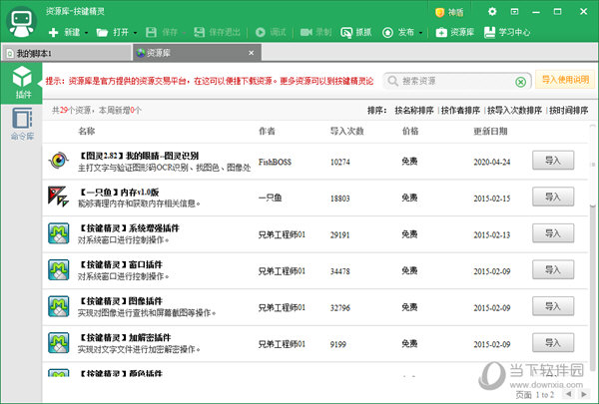Sort by 按时间排序
599x404 pixels.
(x=568, y=111)
